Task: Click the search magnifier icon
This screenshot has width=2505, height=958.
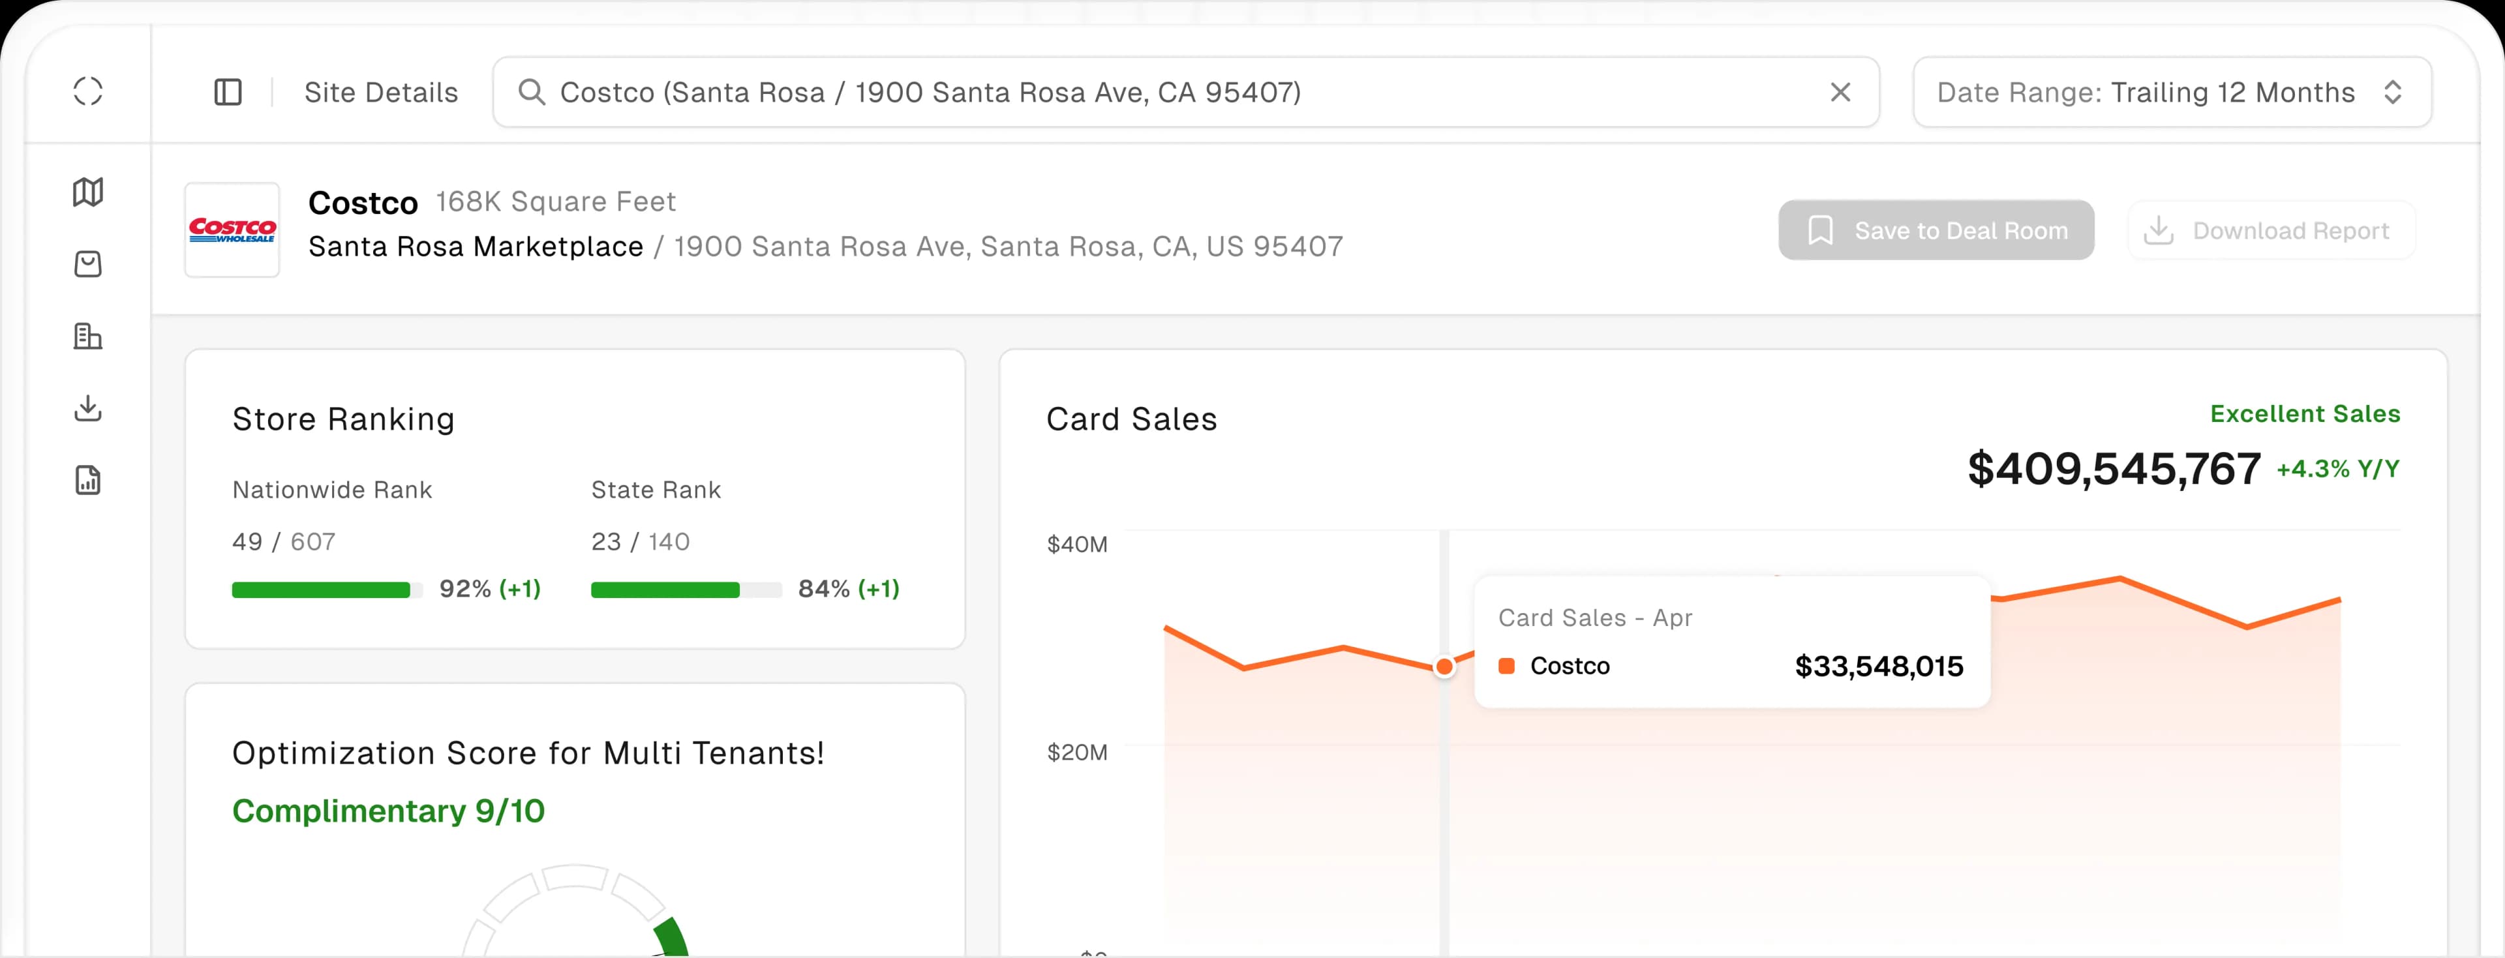Action: point(531,91)
